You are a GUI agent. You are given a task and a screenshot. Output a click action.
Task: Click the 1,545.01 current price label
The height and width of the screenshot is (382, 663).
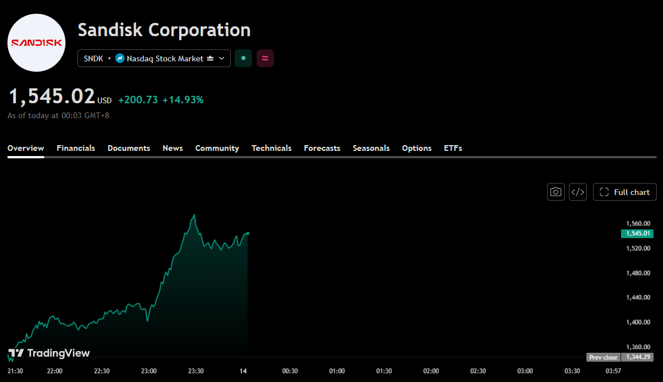click(637, 233)
